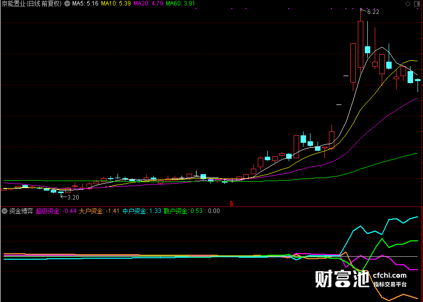This screenshot has width=423, height=302.
Task: Select the MA10: 5.39 indicator label
Action: click(x=116, y=4)
